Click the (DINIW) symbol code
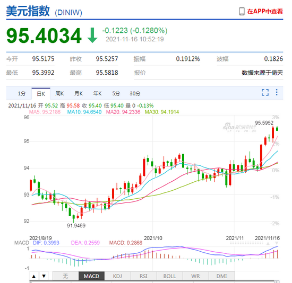Image resolution: width=292 pixels, height=283 pixels. coord(68,13)
